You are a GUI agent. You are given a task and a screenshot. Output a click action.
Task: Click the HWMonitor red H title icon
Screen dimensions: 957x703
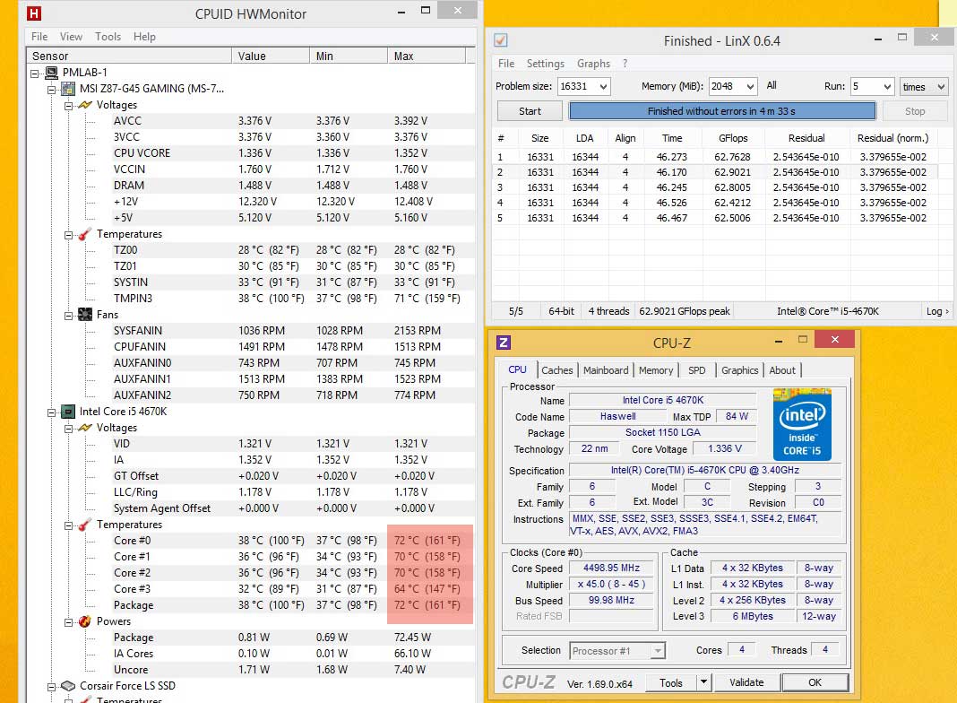[x=33, y=13]
